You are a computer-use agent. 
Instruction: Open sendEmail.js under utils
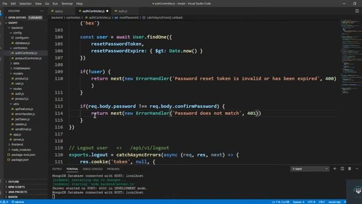click(23, 129)
